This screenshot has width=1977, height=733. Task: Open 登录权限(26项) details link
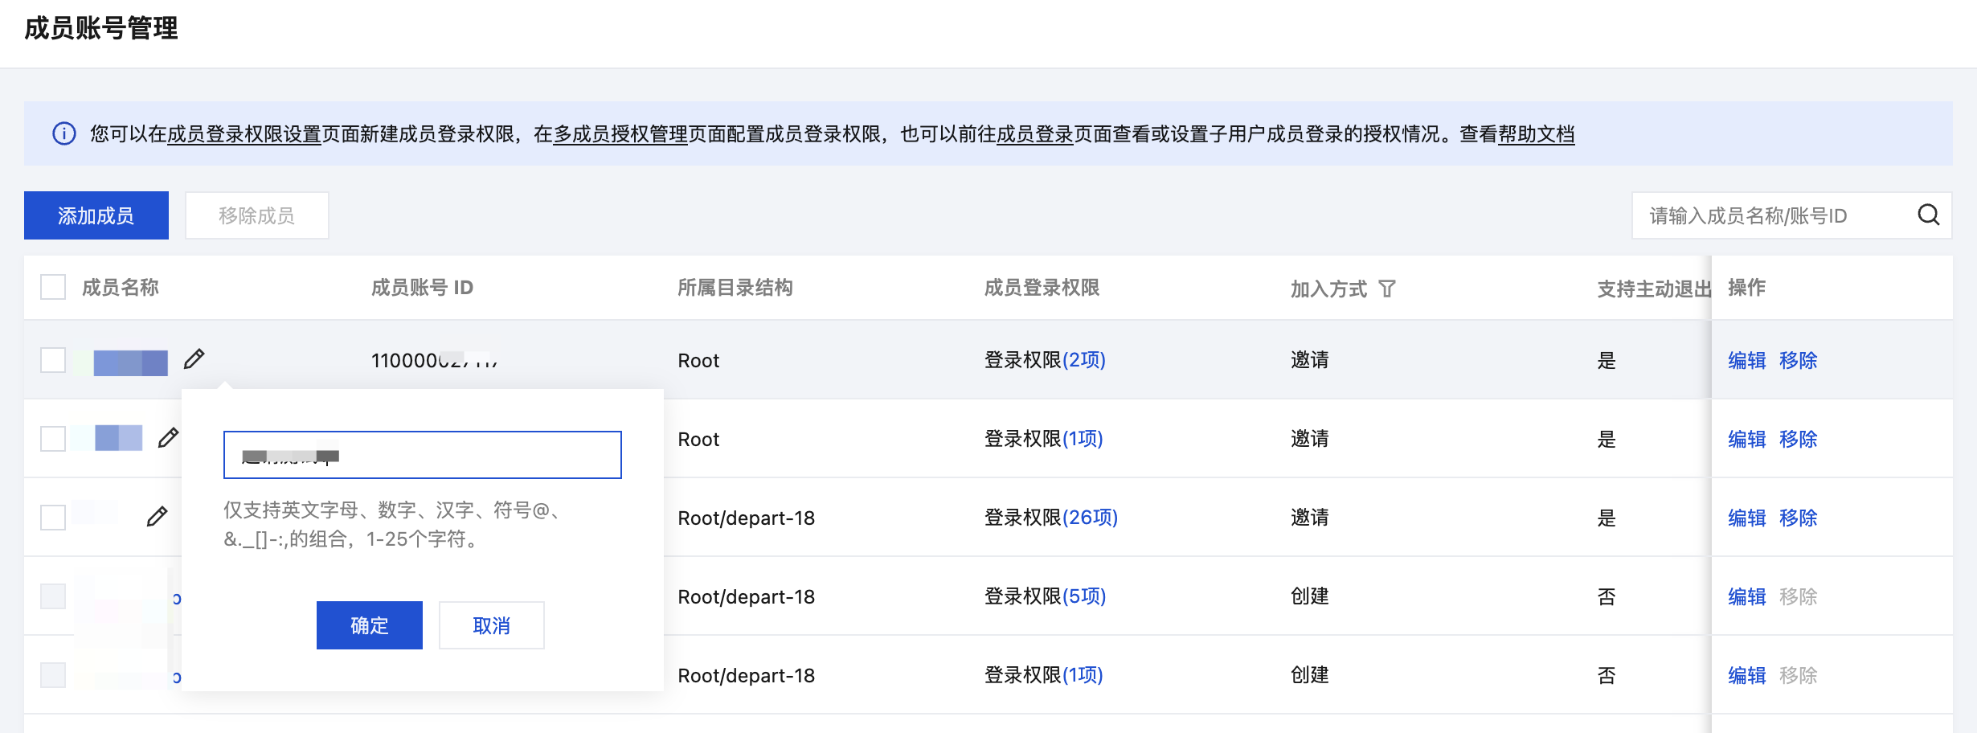coord(1089,517)
